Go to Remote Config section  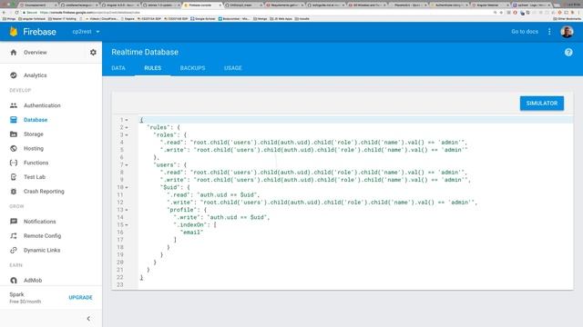pos(43,236)
